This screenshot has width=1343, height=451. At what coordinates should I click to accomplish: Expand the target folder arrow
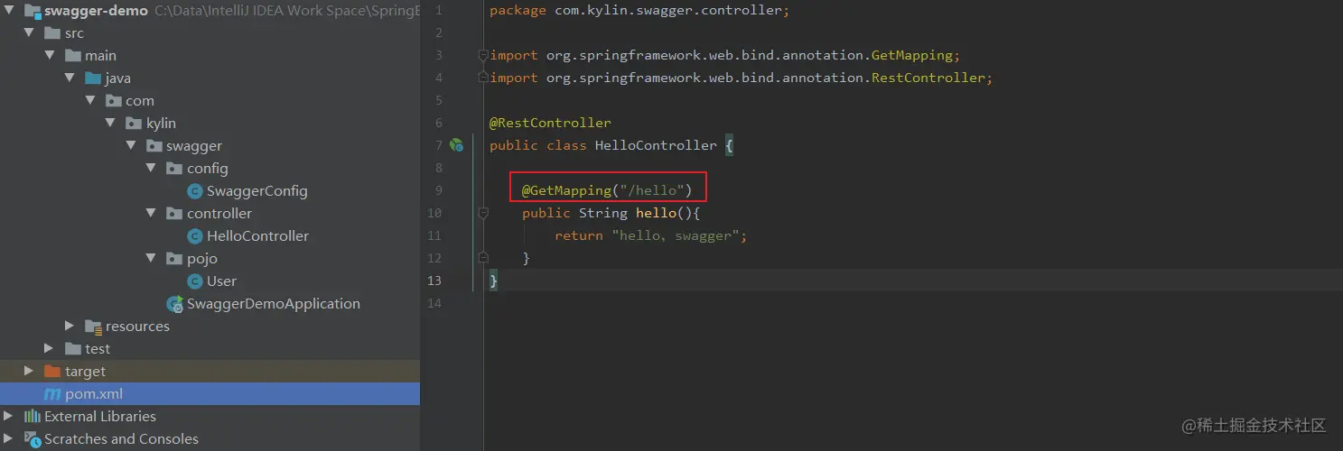[30, 372]
